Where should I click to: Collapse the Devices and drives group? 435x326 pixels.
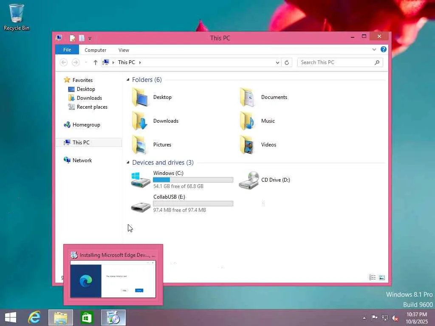click(x=128, y=163)
